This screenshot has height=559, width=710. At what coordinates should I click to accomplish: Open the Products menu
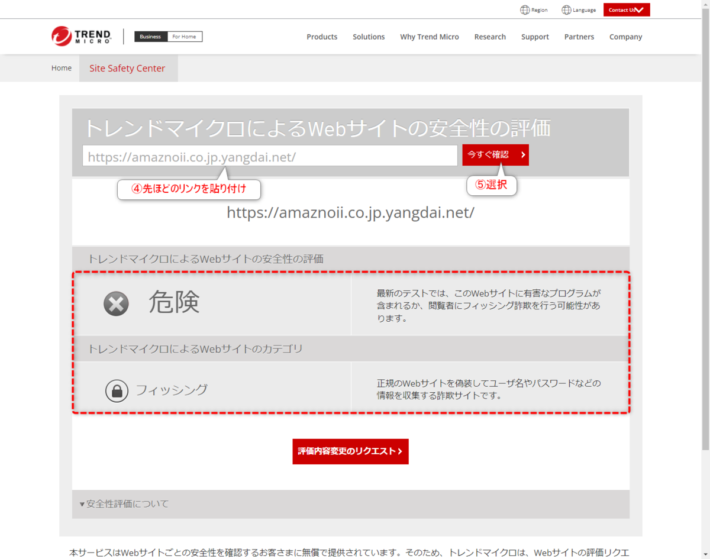tap(322, 37)
